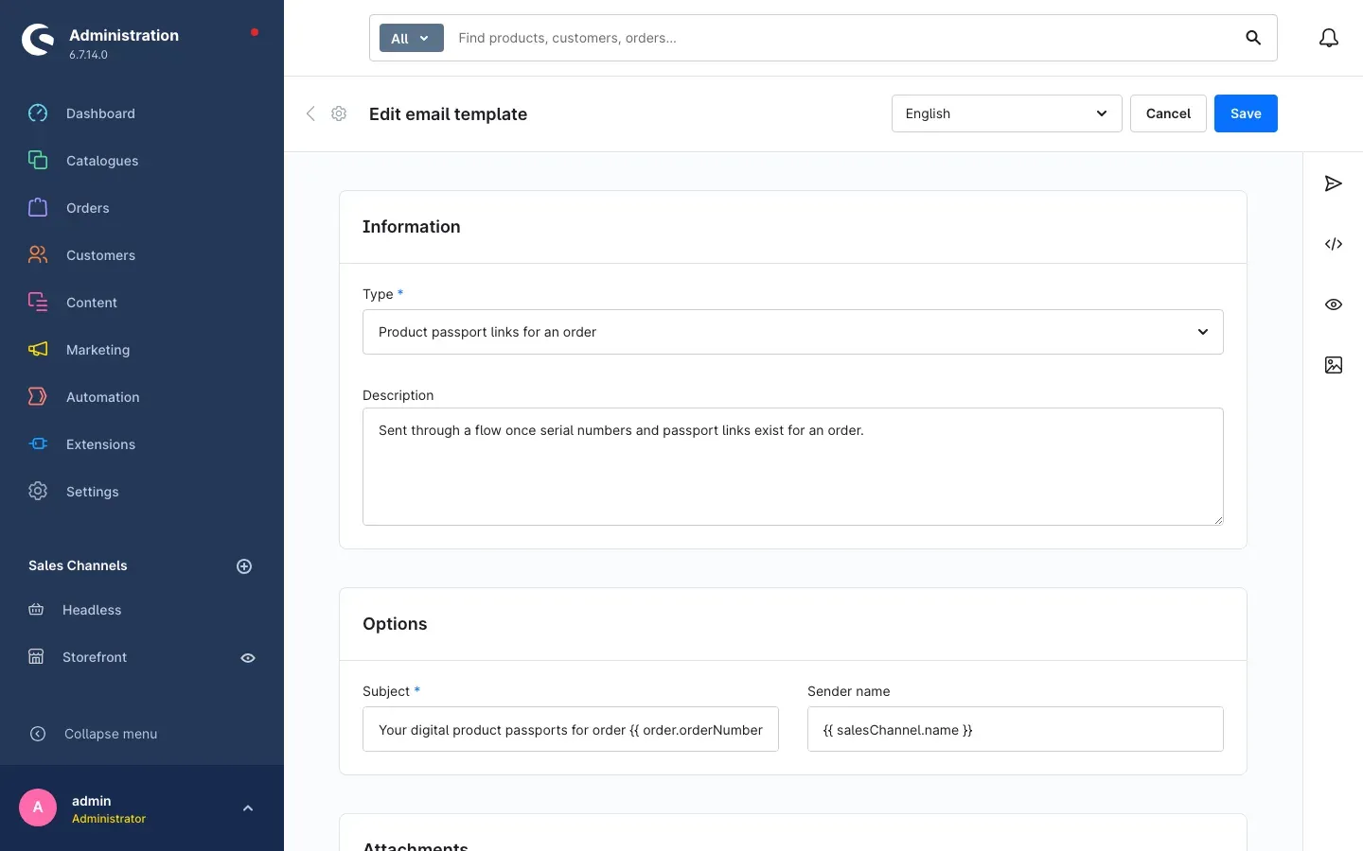Image resolution: width=1363 pixels, height=851 pixels.
Task: Open Catalogues in the sidebar
Action: [102, 161]
